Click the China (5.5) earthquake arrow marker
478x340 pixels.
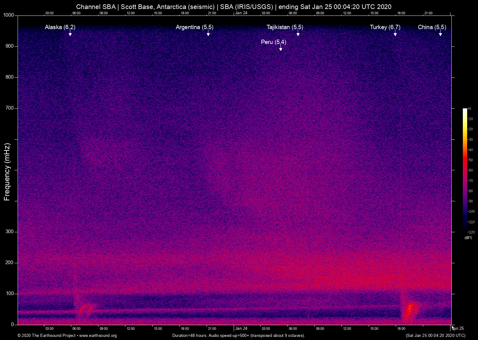(x=441, y=34)
